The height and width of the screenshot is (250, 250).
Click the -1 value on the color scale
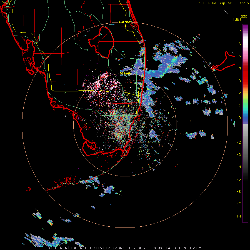239,130
